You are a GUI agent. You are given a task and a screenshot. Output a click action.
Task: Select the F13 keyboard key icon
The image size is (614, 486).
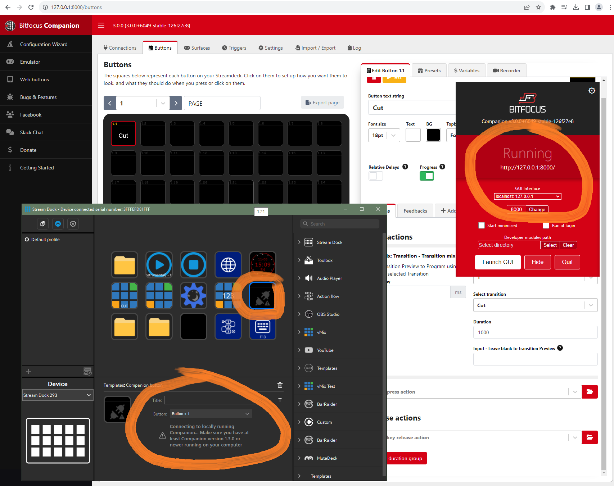(x=263, y=327)
